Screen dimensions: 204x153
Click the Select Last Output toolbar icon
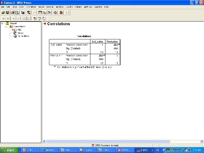coord(61,12)
